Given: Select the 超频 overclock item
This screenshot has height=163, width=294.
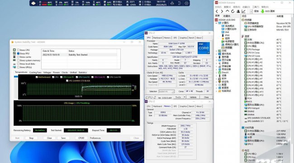Looking at the screenshot, I should tap(227, 38).
